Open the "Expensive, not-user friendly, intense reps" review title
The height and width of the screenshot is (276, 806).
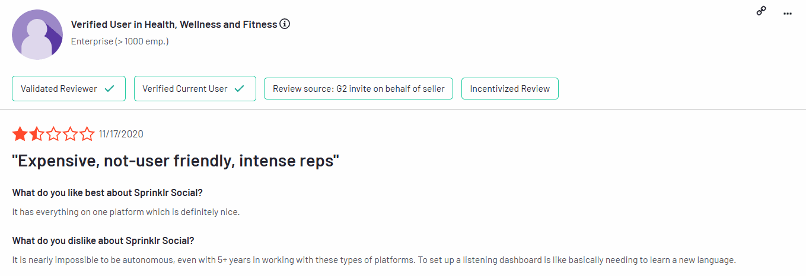(176, 162)
